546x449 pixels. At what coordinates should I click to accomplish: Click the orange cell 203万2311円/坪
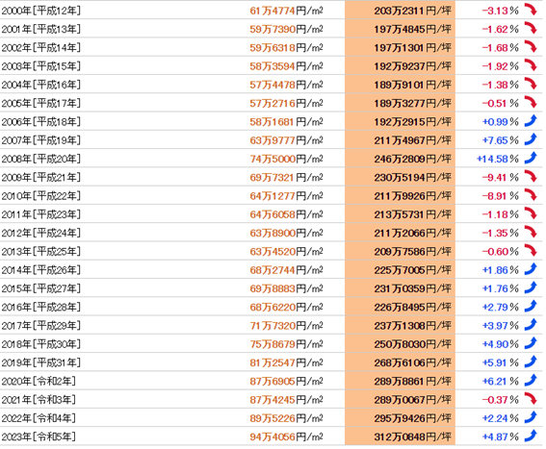click(x=400, y=11)
